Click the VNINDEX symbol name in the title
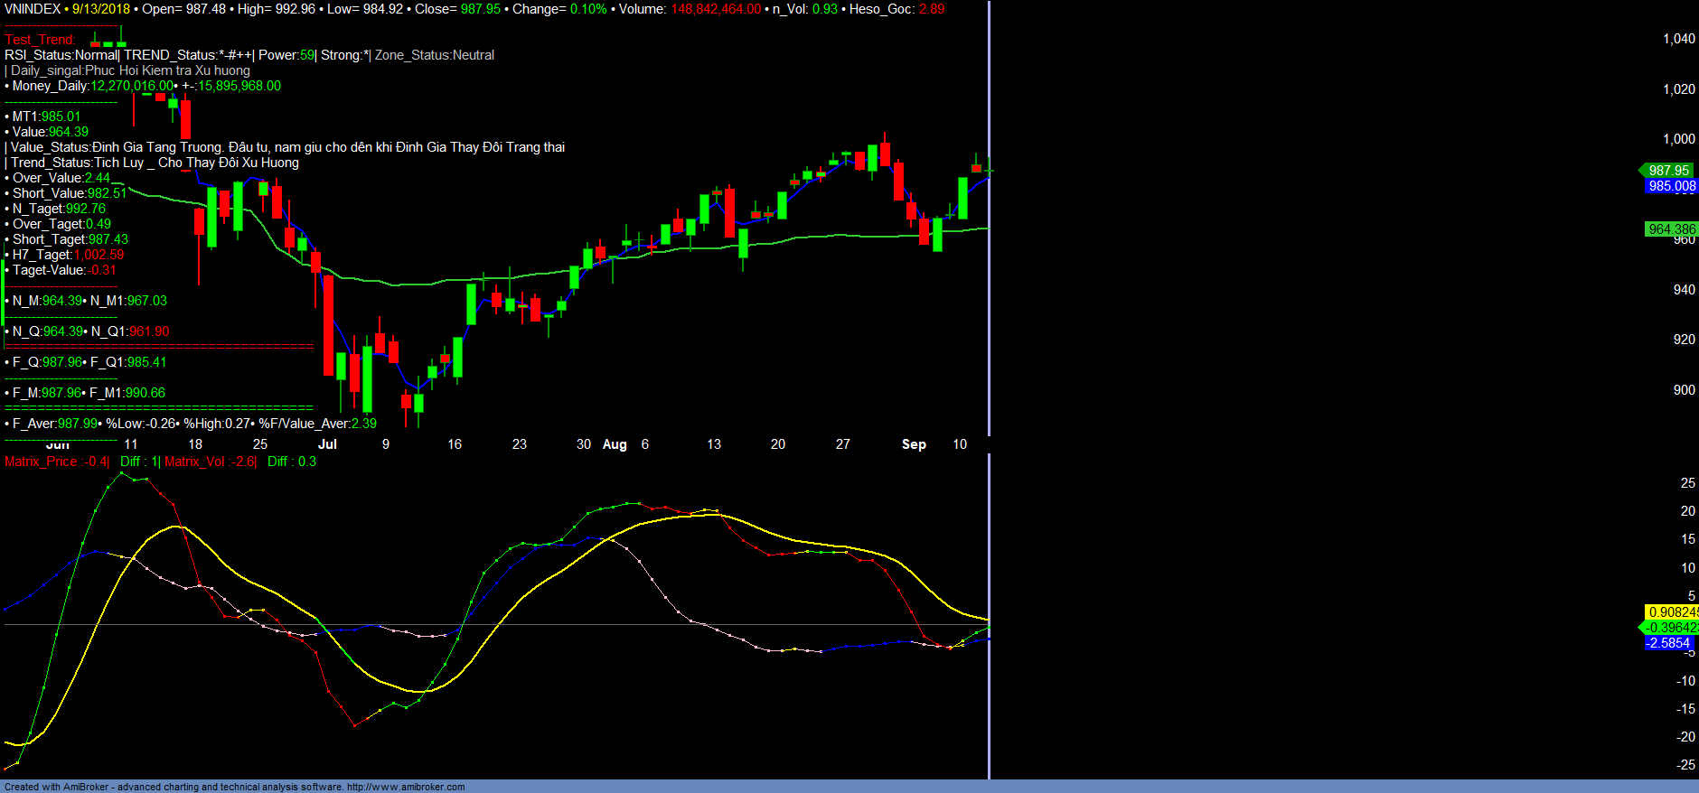Viewport: 1699px width, 793px height. 33,9
